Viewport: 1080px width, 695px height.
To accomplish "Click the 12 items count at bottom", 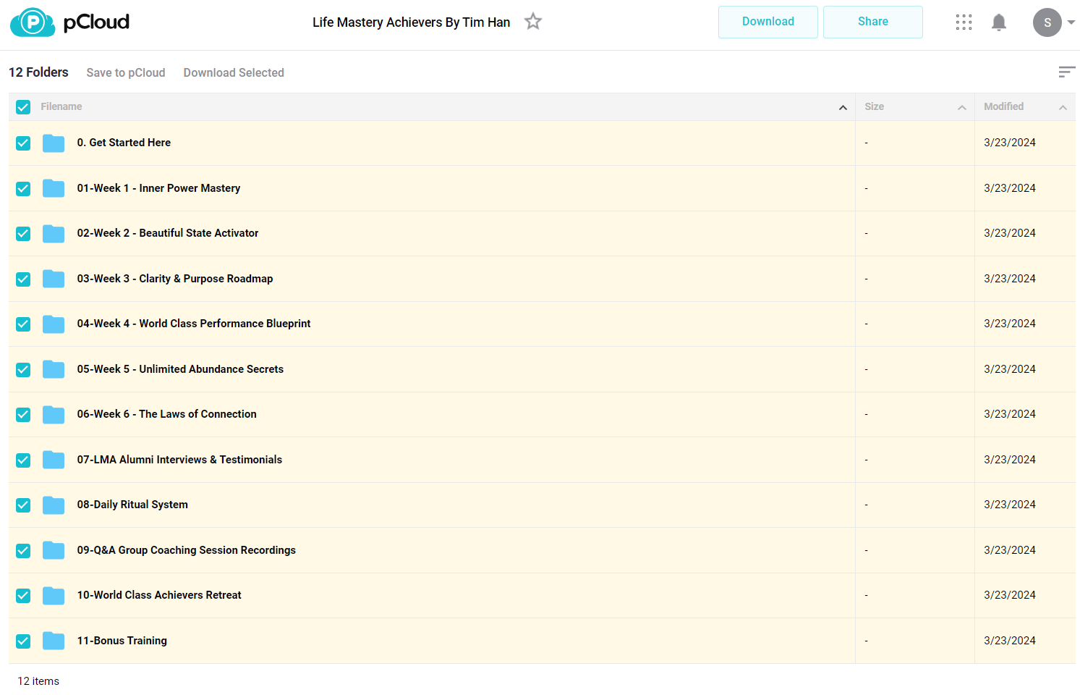I will pos(38,681).
